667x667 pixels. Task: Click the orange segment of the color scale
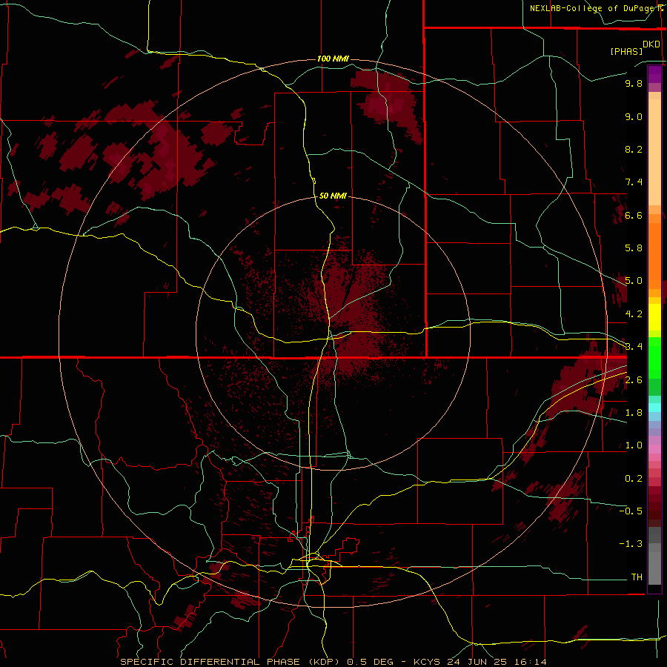(654, 256)
